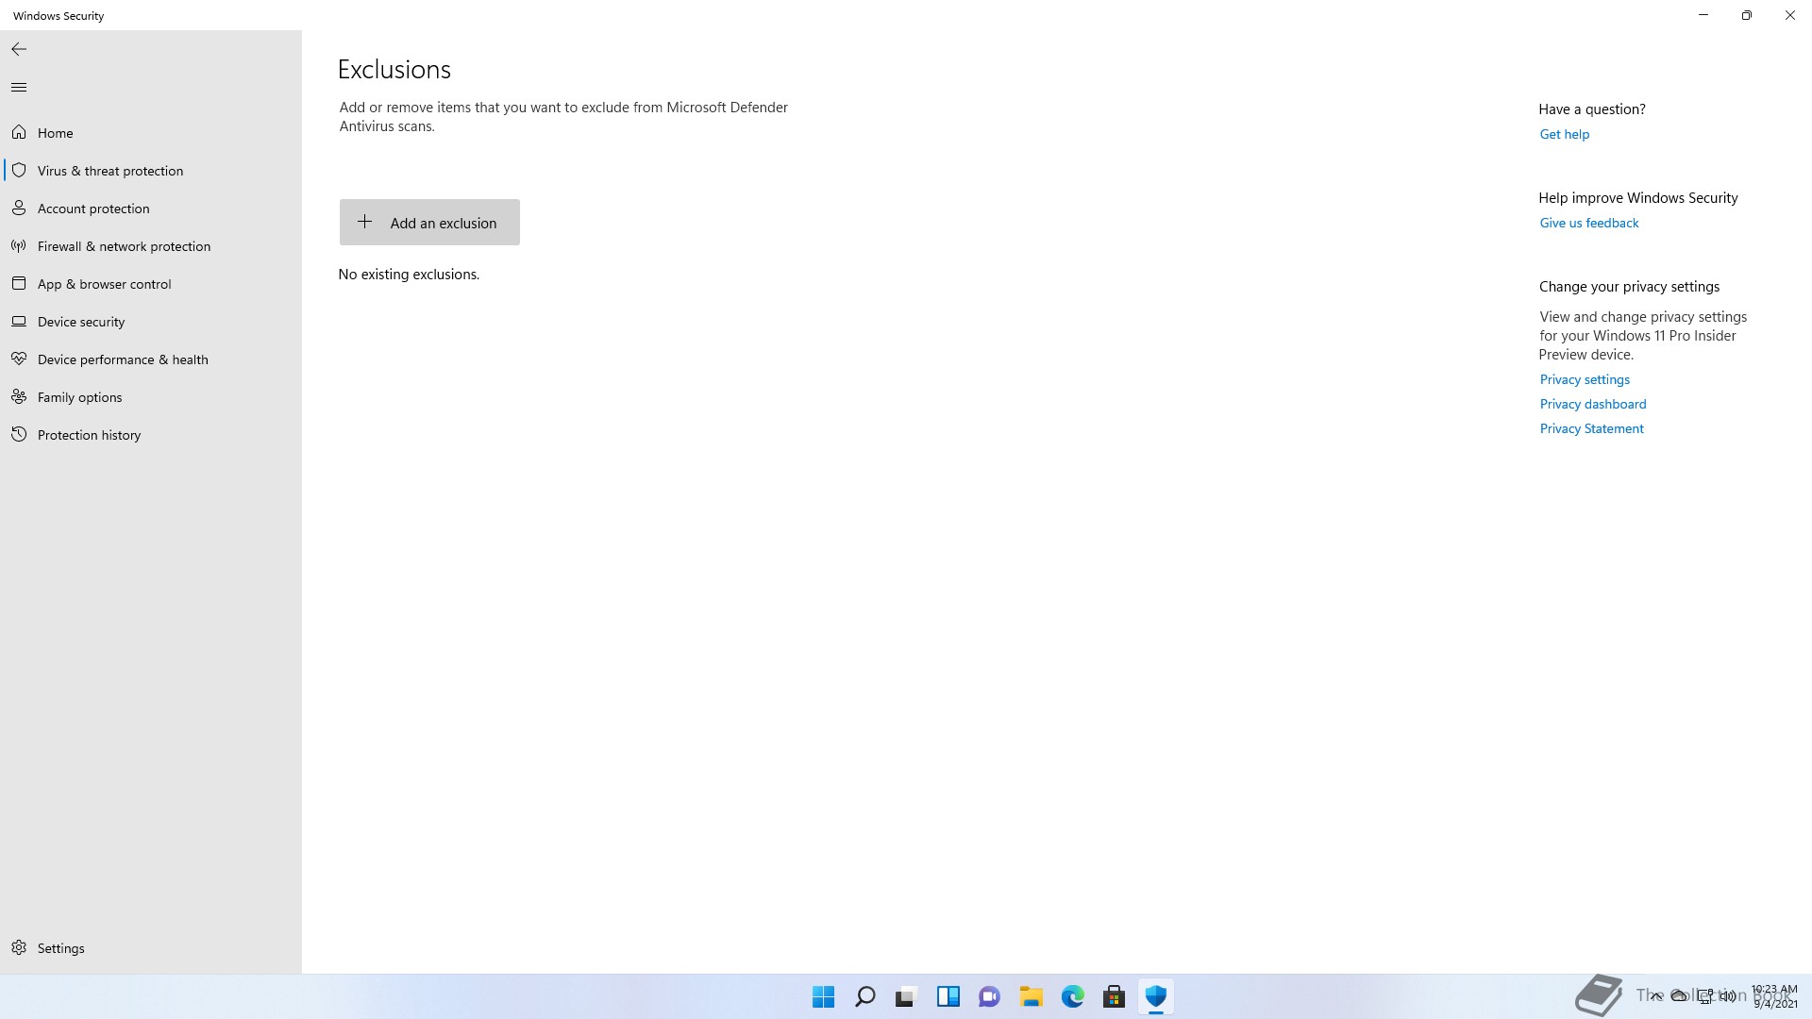Image resolution: width=1812 pixels, height=1019 pixels.
Task: Click Give us feedback link
Action: point(1588,223)
